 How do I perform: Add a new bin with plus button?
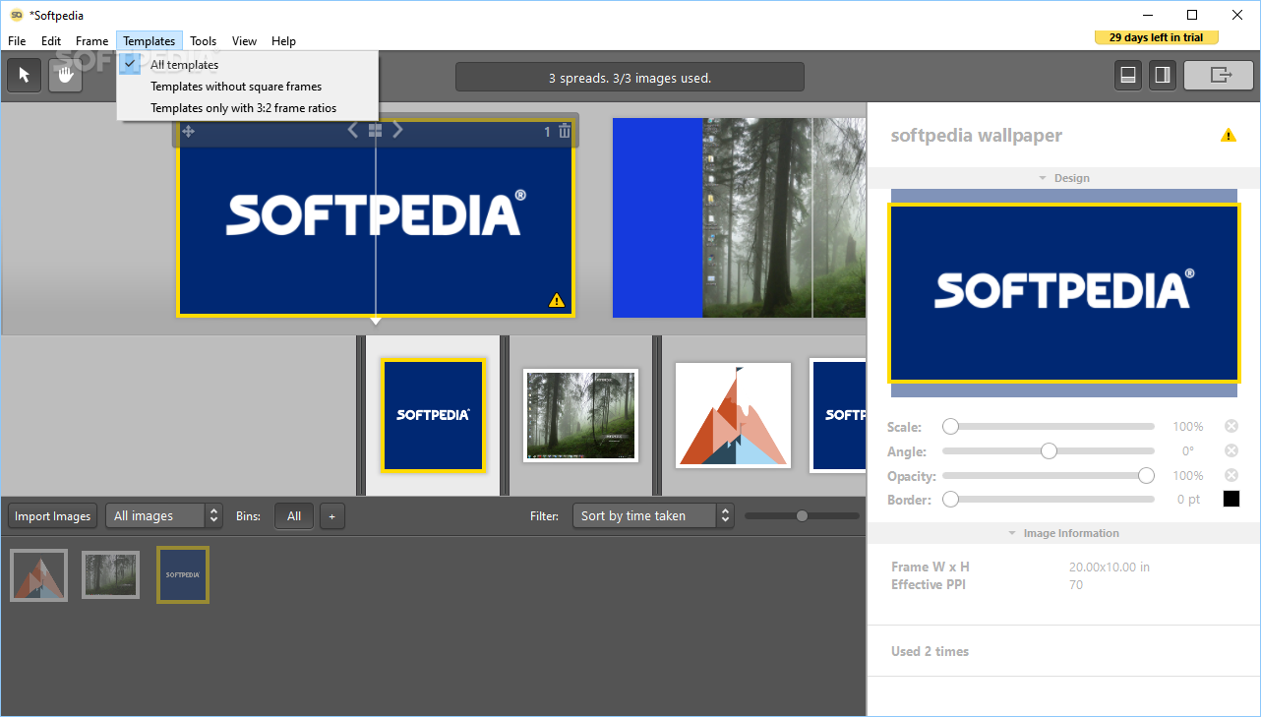tap(331, 516)
